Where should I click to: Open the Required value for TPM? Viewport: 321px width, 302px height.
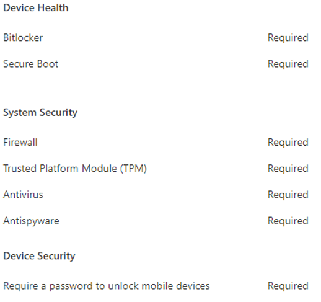[288, 169]
